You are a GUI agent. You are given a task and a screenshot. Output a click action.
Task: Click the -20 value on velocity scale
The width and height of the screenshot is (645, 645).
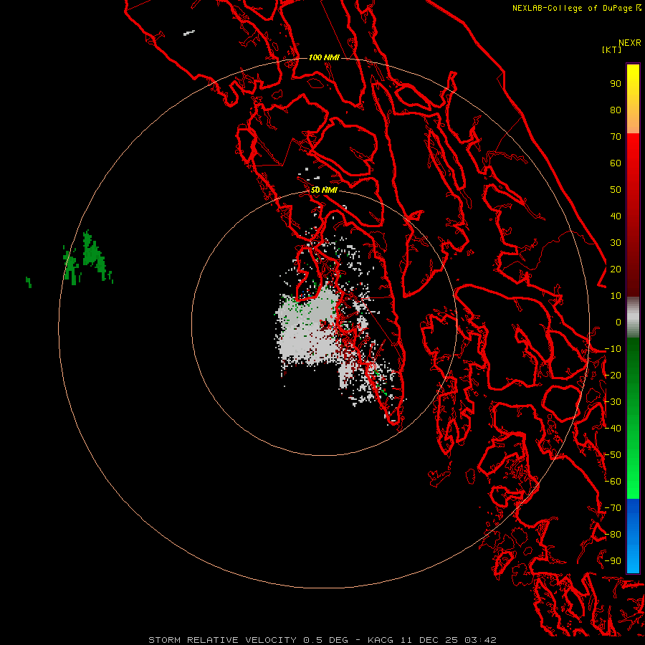coord(613,375)
